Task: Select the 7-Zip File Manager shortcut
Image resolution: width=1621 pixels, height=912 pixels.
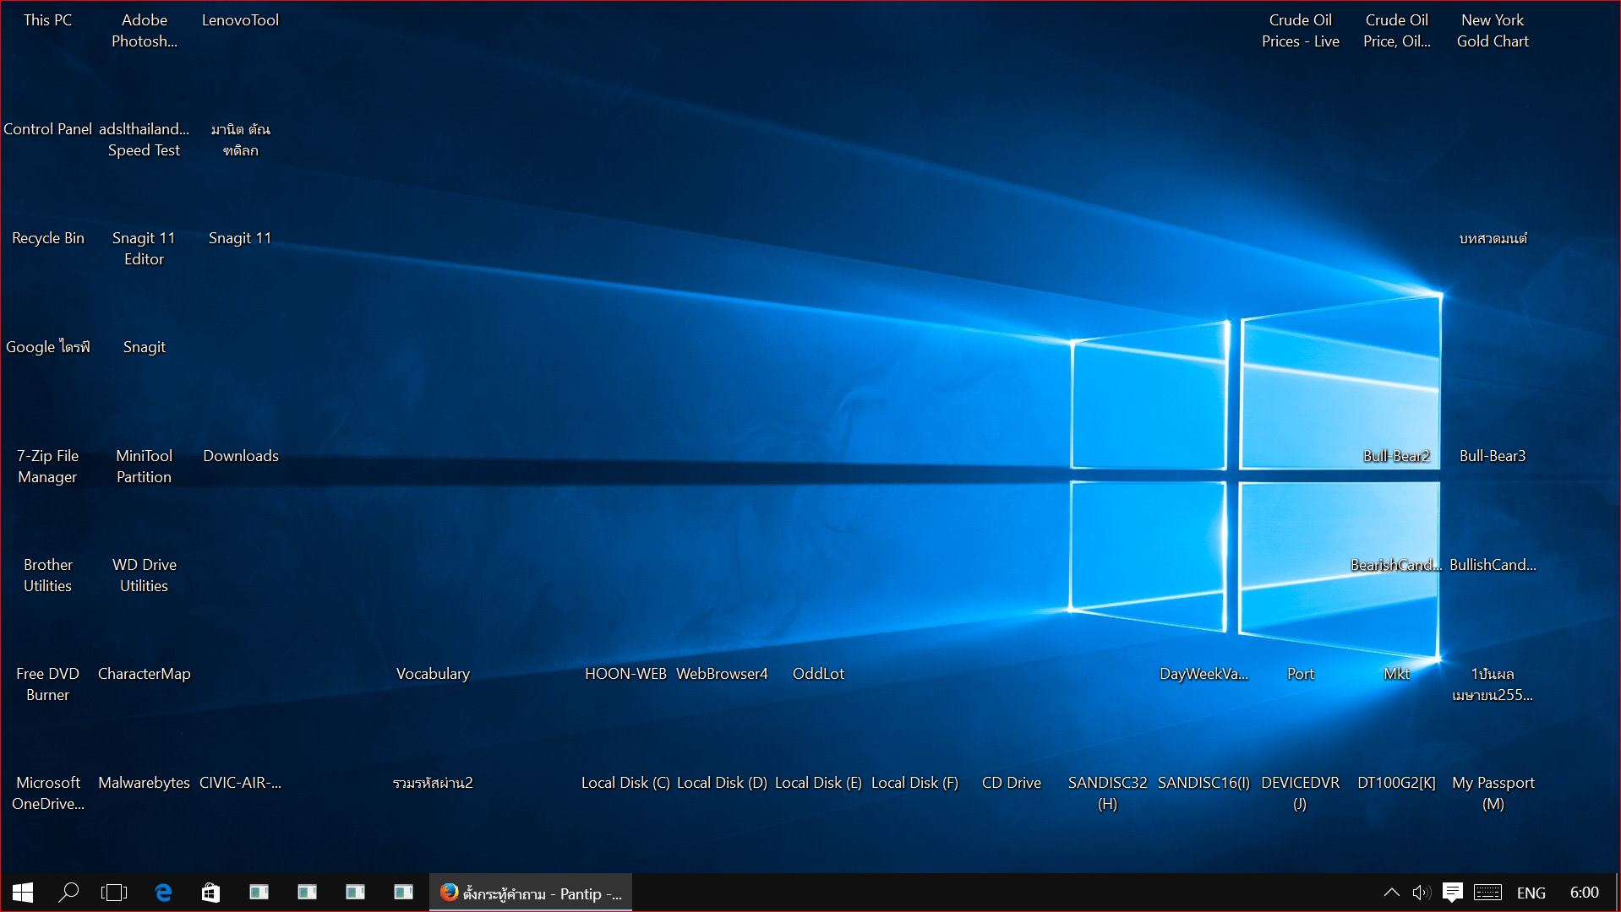Action: (x=48, y=466)
